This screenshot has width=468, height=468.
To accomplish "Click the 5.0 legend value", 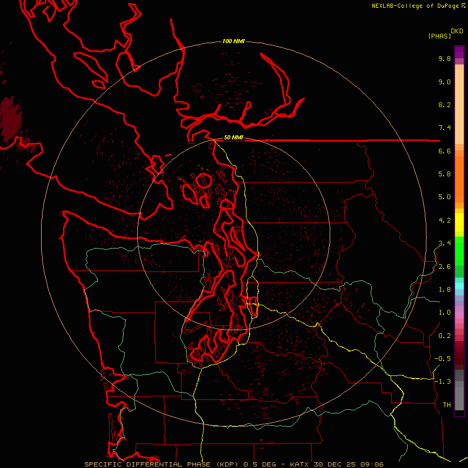I will pos(445,197).
